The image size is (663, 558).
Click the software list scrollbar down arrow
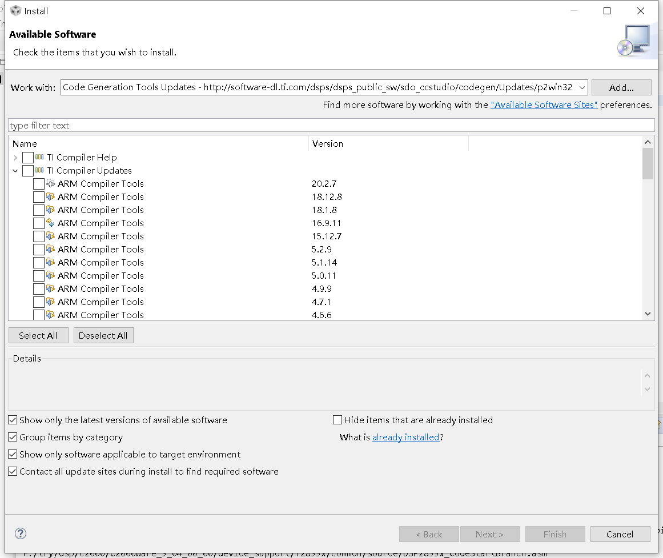[648, 314]
